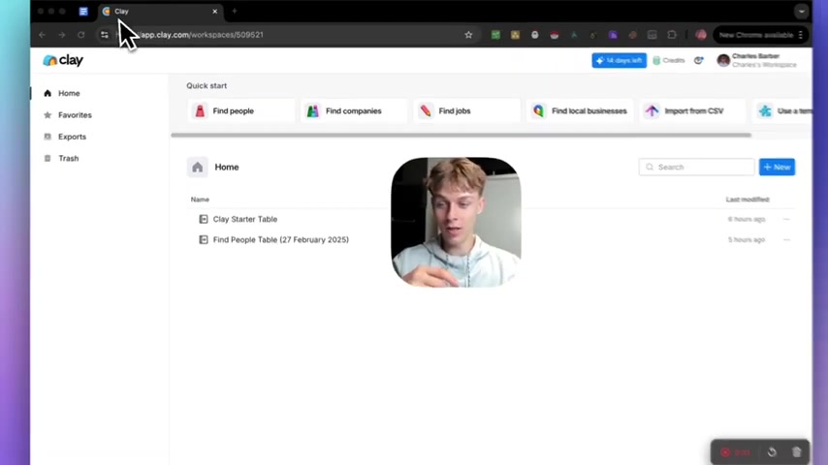Click the Find jobs pencil icon
The image size is (828, 465).
pos(426,110)
